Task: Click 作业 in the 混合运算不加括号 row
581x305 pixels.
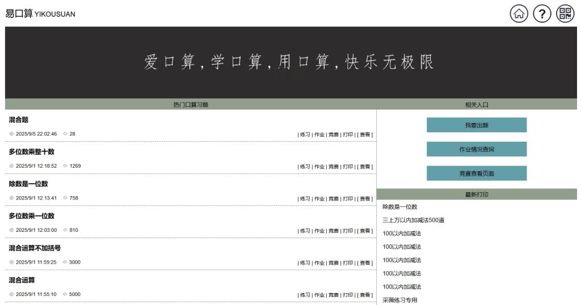Action: (319, 263)
